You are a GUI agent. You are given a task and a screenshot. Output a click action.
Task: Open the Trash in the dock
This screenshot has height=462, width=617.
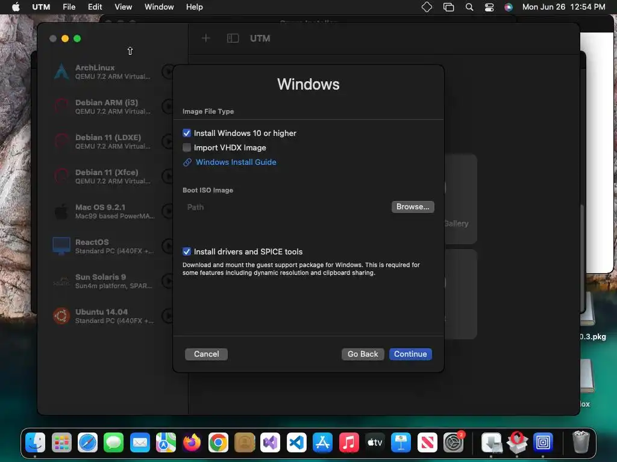coord(581,442)
